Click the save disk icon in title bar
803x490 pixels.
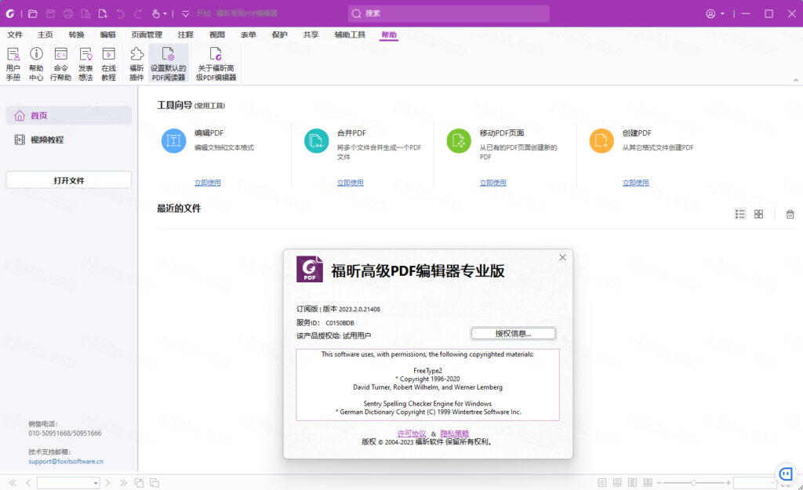50,14
